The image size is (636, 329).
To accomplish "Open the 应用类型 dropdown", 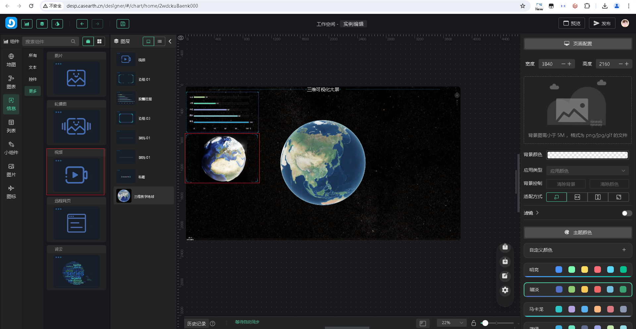I will [x=587, y=171].
